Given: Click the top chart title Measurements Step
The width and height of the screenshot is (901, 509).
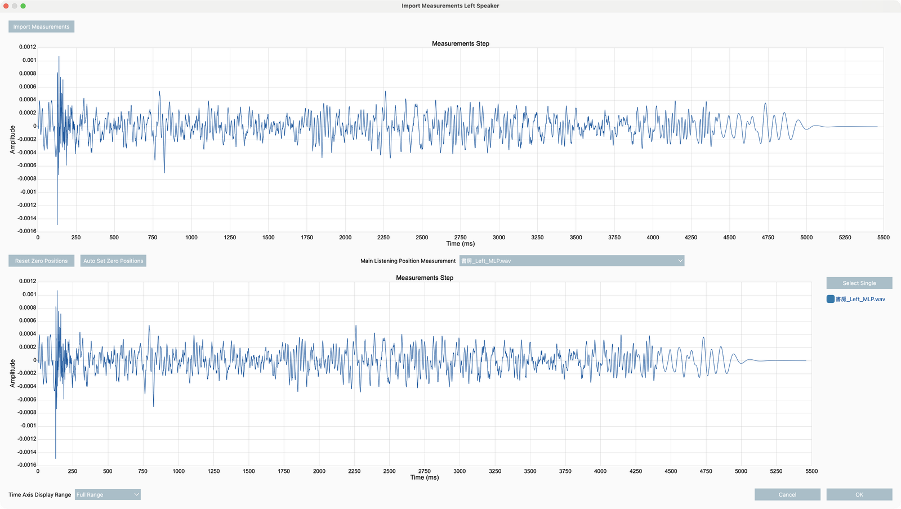Looking at the screenshot, I should (x=461, y=43).
